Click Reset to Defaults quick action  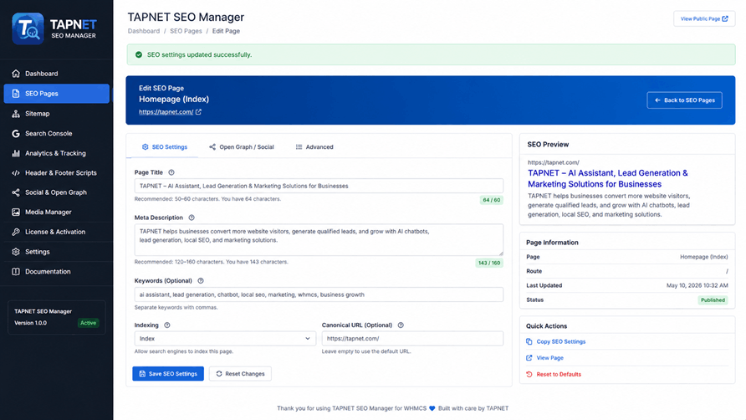click(559, 374)
